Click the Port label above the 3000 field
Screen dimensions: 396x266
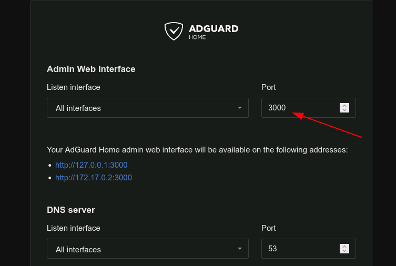268,87
